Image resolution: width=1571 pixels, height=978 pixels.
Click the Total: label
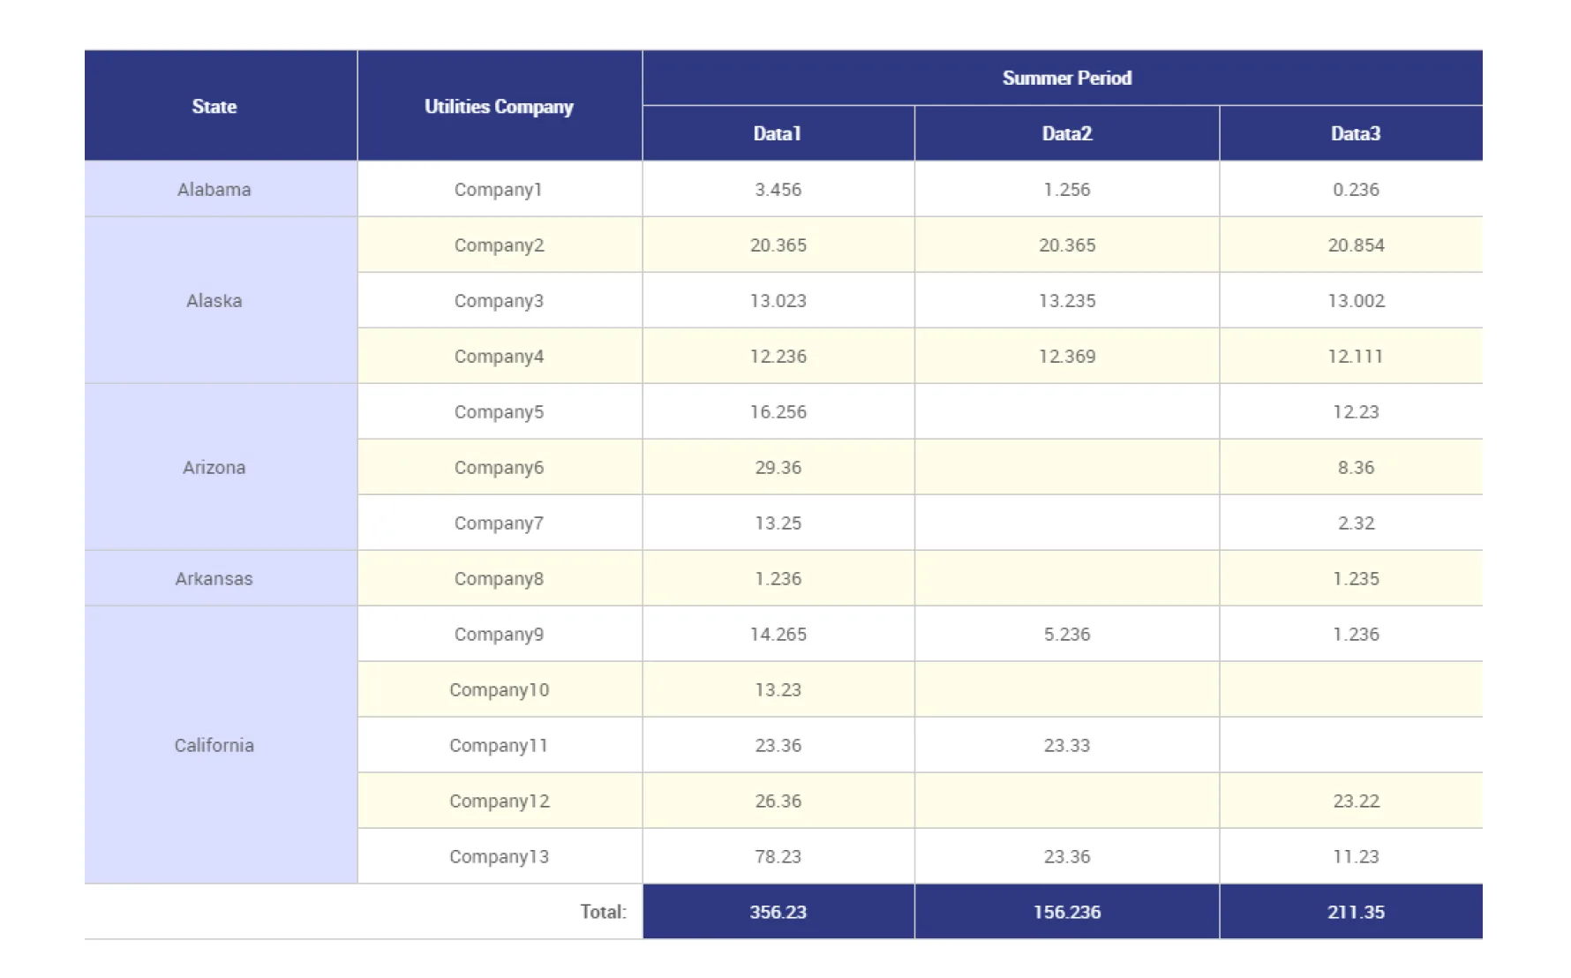coord(603,912)
